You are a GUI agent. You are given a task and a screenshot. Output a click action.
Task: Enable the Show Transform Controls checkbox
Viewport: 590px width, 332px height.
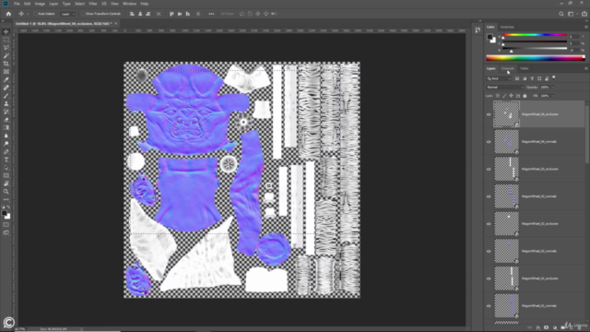(x=83, y=14)
